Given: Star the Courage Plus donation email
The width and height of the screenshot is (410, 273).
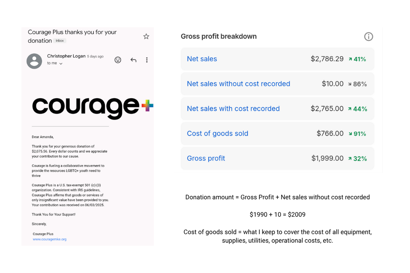Looking at the screenshot, I should [146, 36].
